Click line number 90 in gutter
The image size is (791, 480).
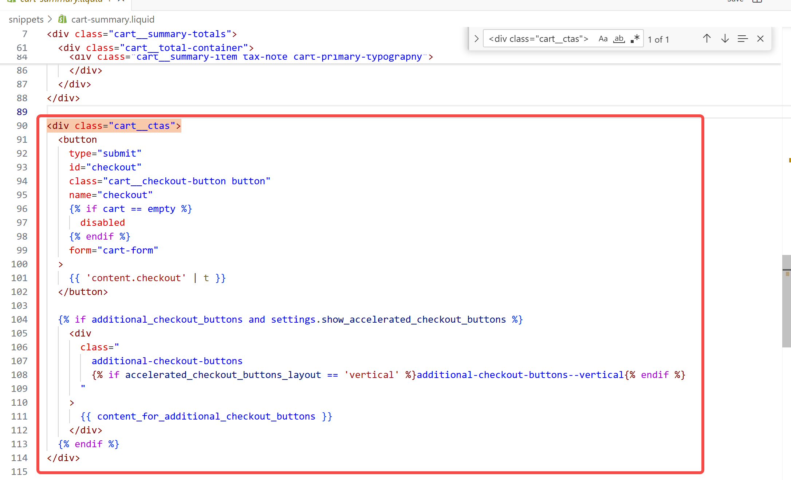[x=22, y=126]
